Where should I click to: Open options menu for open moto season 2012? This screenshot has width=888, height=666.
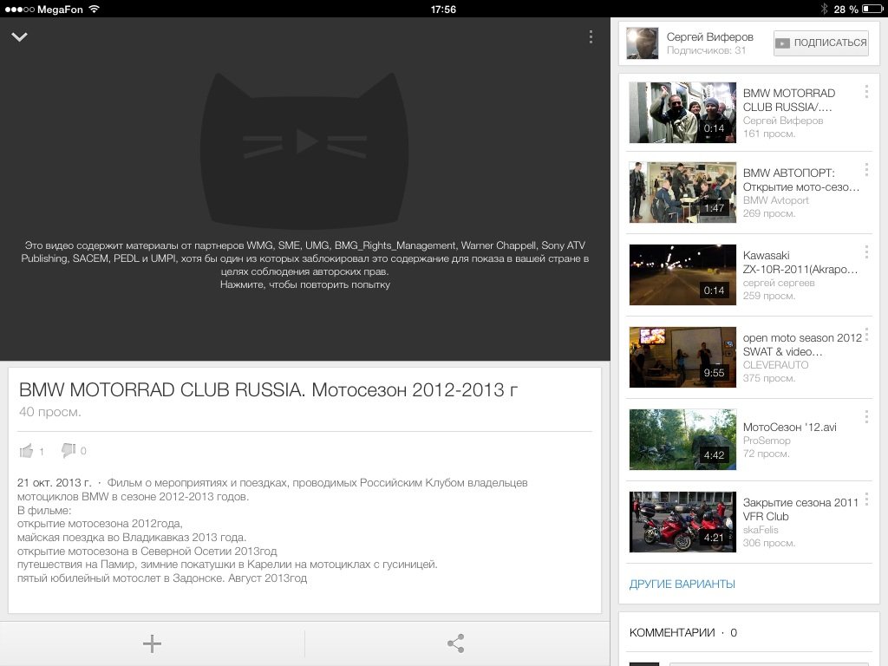(865, 335)
